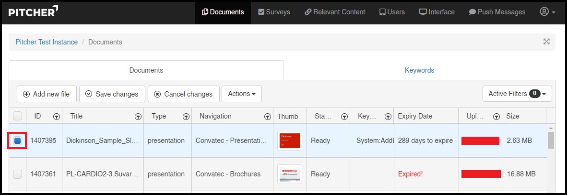The width and height of the screenshot is (567, 195).
Task: Check the checkbox for document 1407361
Action: pyautogui.click(x=17, y=174)
